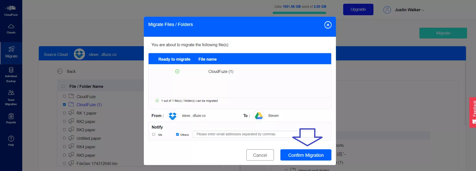Click the Google Drive icon next to To
Screen dimensions: 476x171
(259, 116)
